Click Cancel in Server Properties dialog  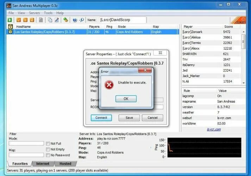point(152,118)
